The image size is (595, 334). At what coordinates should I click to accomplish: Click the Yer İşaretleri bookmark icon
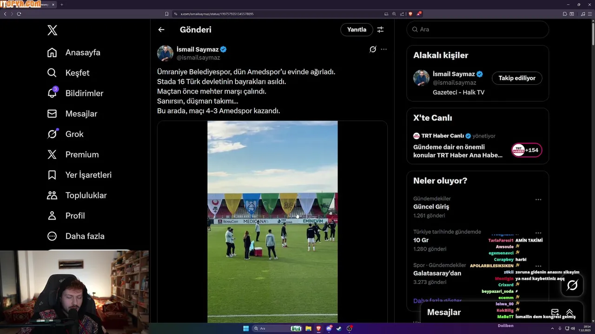click(52, 175)
